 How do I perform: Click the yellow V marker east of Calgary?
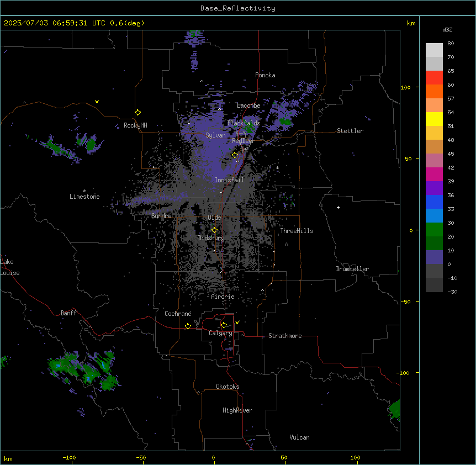tap(237, 323)
